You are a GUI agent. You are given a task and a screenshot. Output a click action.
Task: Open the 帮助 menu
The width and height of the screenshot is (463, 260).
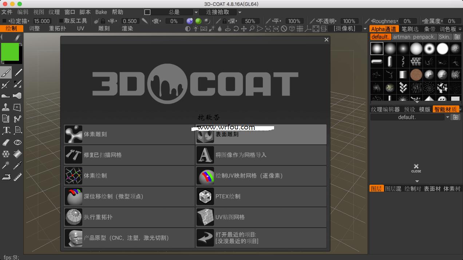click(x=118, y=12)
